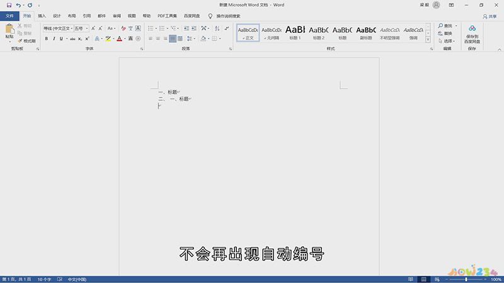This screenshot has width=504, height=283.
Task: Clear all formatting from selection
Action: pos(123,28)
